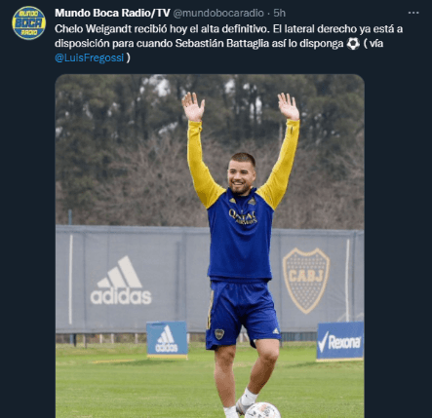Open the 5h tweet timestamp
The height and width of the screenshot is (418, 432).
[279, 13]
